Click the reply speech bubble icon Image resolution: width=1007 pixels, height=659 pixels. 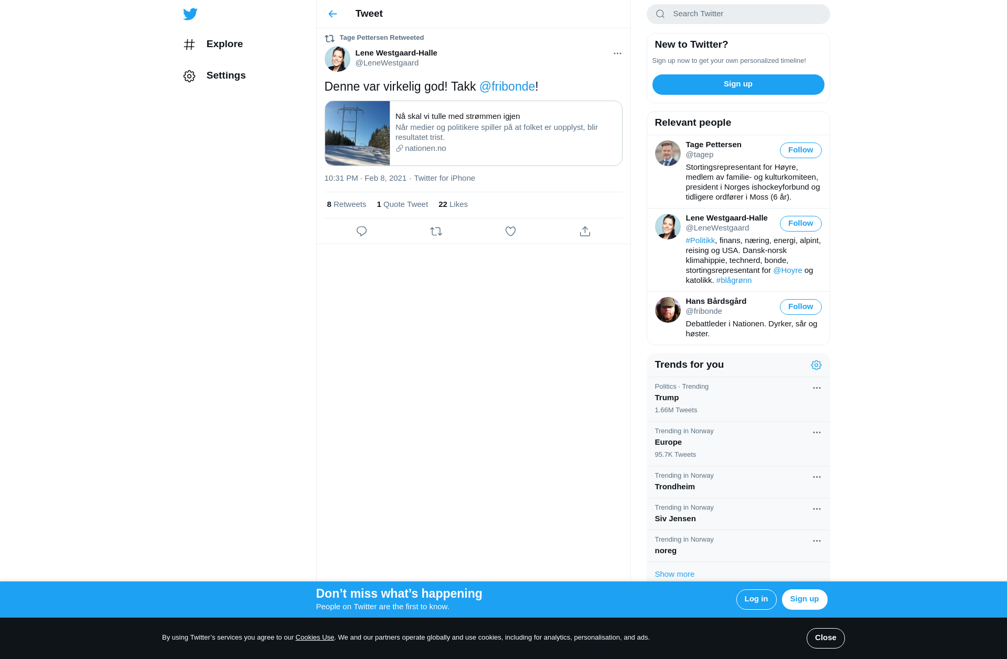361,231
